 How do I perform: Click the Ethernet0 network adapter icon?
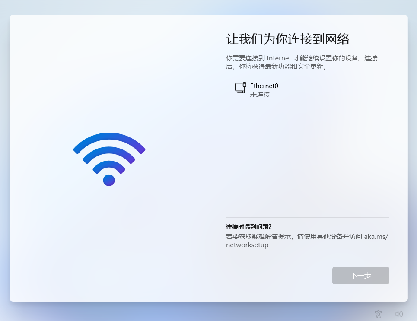coord(240,88)
